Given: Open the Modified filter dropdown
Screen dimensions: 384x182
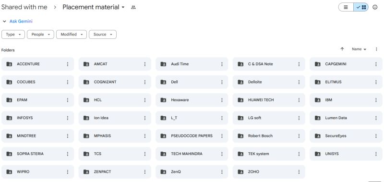Looking at the screenshot, I should (72, 35).
